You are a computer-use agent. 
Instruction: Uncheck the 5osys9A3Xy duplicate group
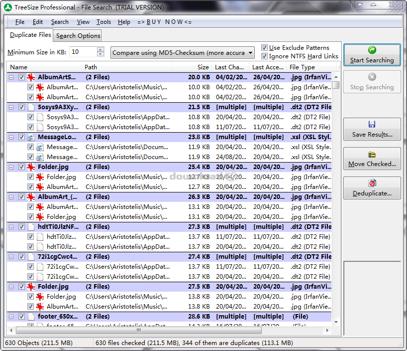21,107
